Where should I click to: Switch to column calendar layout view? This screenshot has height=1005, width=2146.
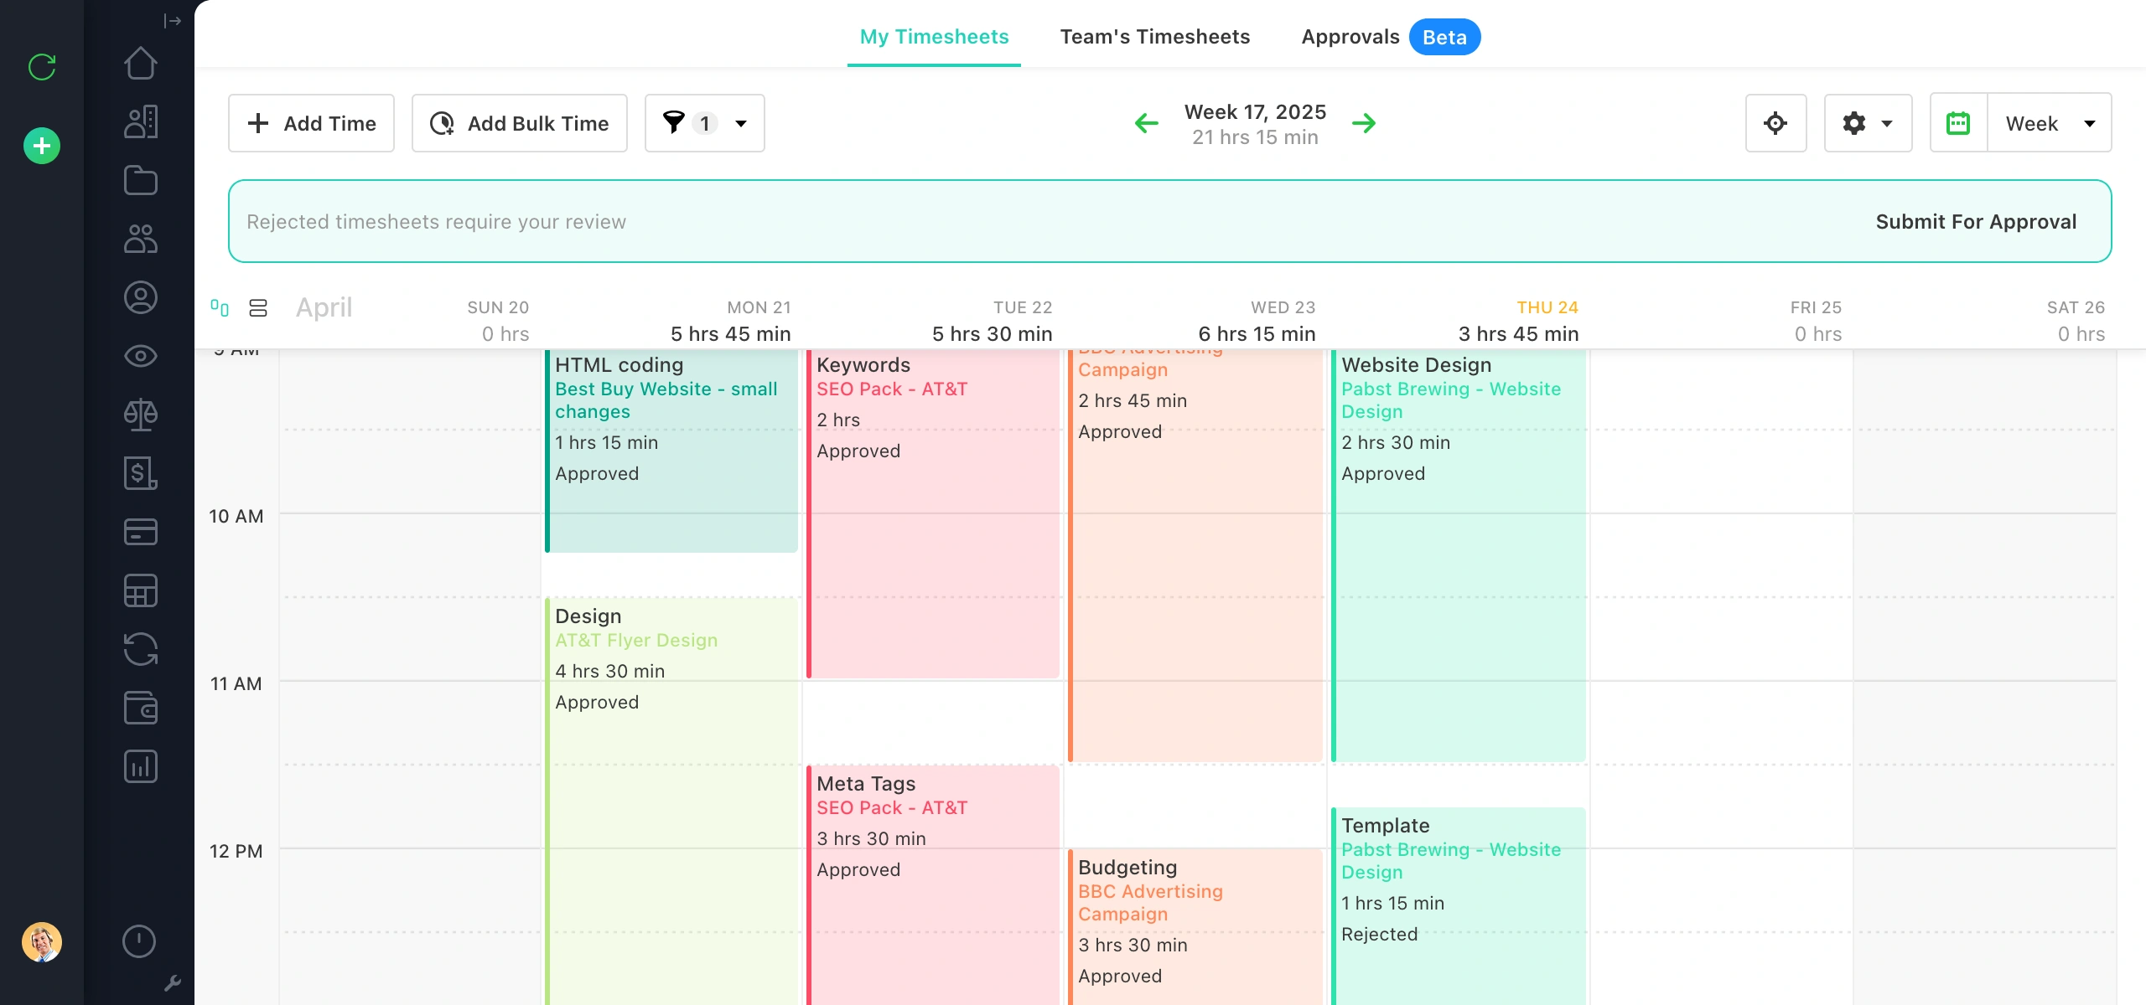pos(220,308)
